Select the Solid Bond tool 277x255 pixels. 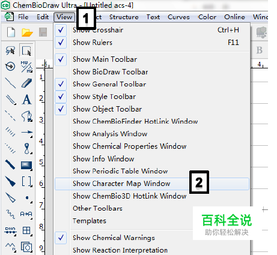click(x=10, y=83)
